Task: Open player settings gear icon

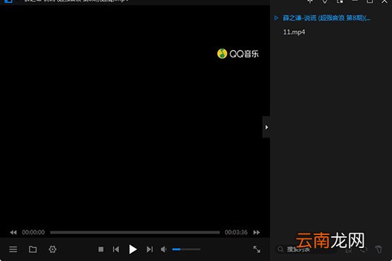Action: click(x=52, y=249)
